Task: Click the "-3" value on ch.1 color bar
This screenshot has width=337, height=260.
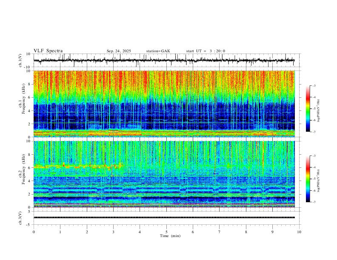Action: 314,85
